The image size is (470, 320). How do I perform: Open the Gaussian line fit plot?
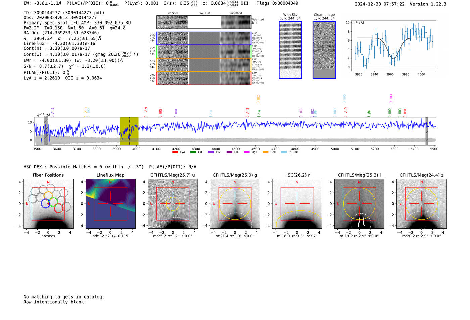point(393,46)
